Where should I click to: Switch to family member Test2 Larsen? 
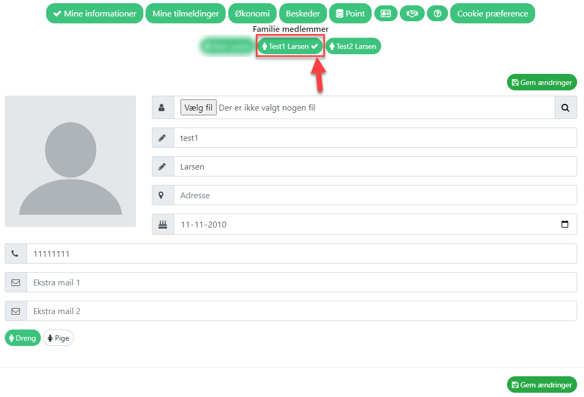[353, 46]
